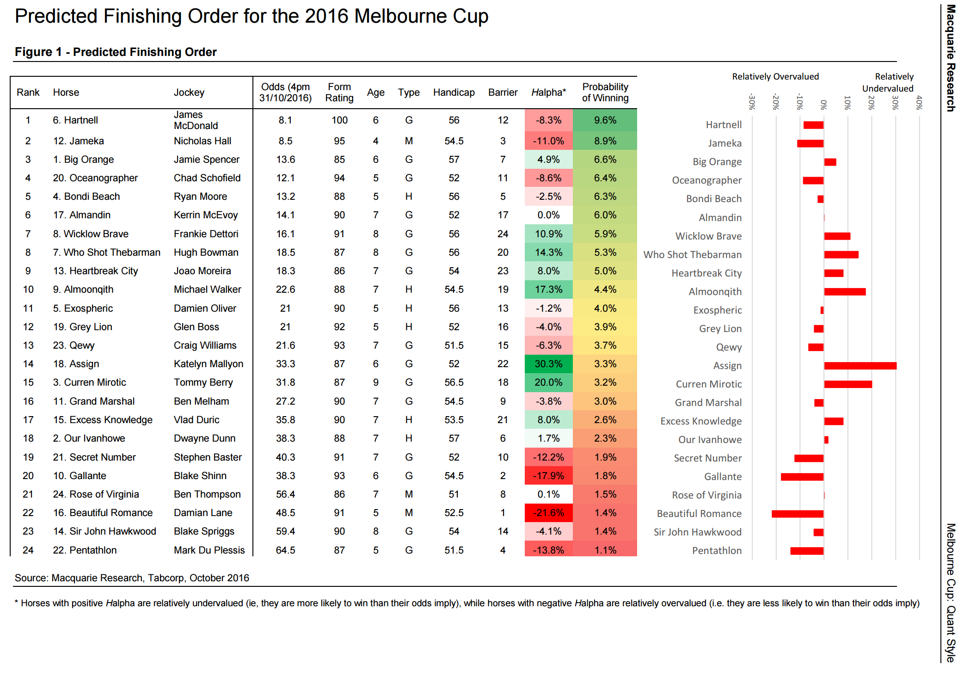This screenshot has height=677, width=964.
Task: Click Who Shot Thebarman in the table
Action: pyautogui.click(x=107, y=252)
